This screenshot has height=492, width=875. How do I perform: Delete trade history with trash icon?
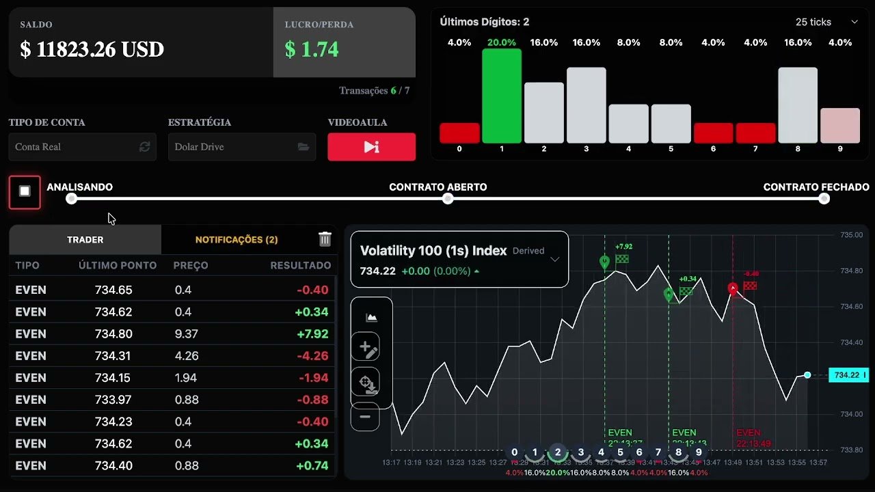(x=325, y=239)
